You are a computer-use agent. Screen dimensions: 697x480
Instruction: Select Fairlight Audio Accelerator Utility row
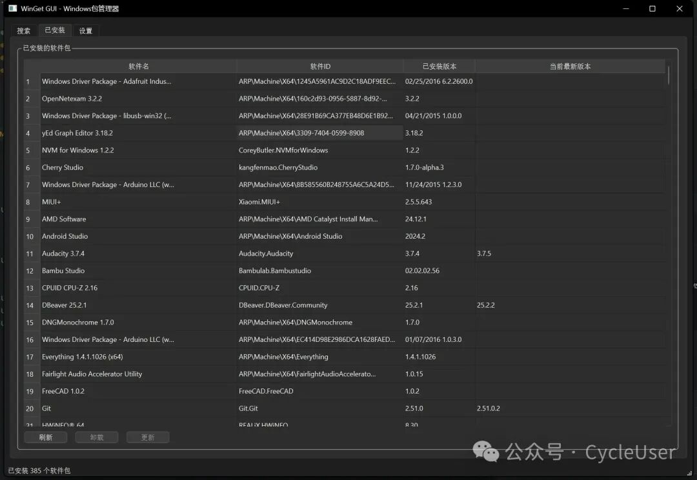point(345,374)
